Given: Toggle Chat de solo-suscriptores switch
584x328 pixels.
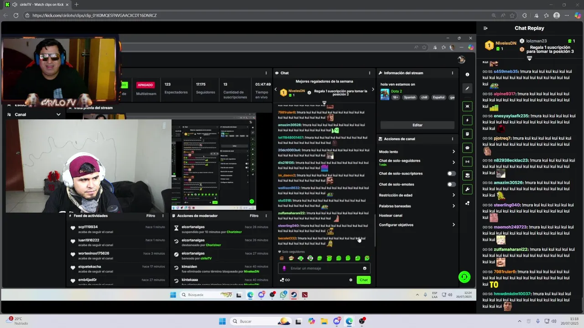Looking at the screenshot, I should 451,174.
